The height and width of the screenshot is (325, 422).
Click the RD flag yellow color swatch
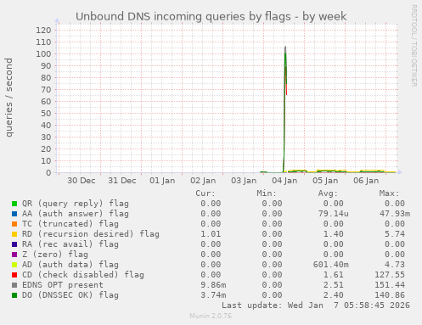click(14, 234)
